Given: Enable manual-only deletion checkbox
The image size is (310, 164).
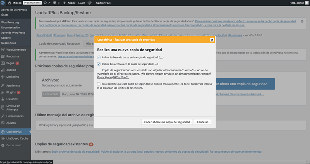Looking at the screenshot, I should [99, 84].
